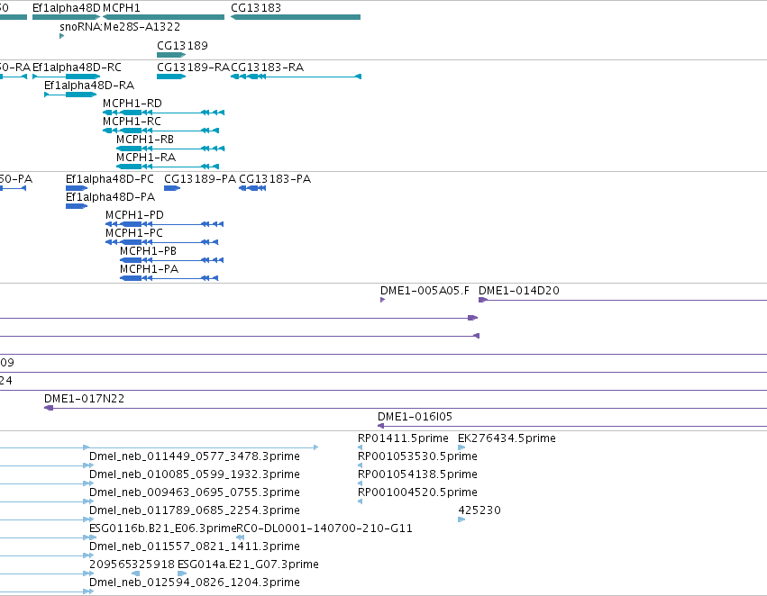Select the EK276434.5prime EST label
This screenshot has height=596, width=767.
(507, 438)
